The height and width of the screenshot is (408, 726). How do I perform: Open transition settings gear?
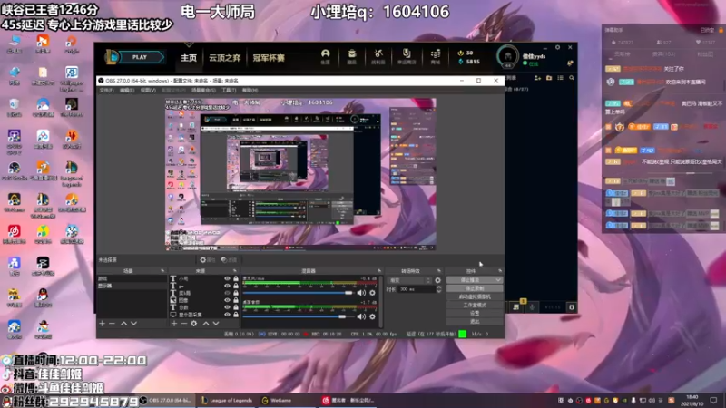coord(438,280)
